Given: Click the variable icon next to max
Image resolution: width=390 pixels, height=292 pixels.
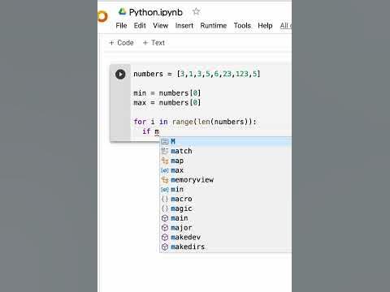Looking at the screenshot, I should (x=165, y=170).
